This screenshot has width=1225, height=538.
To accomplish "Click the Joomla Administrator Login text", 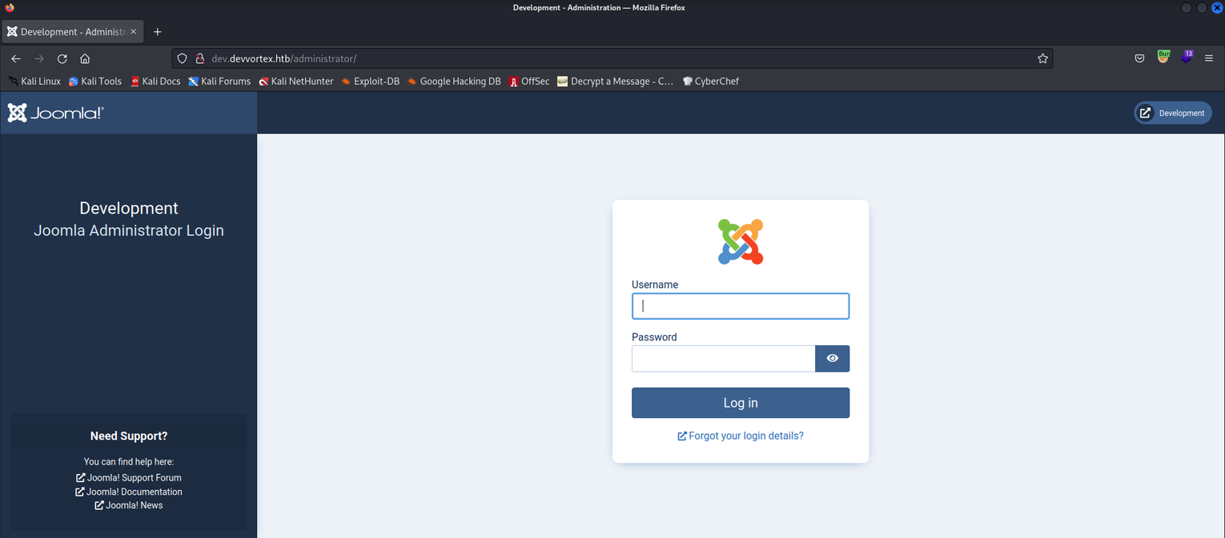I will click(x=129, y=230).
